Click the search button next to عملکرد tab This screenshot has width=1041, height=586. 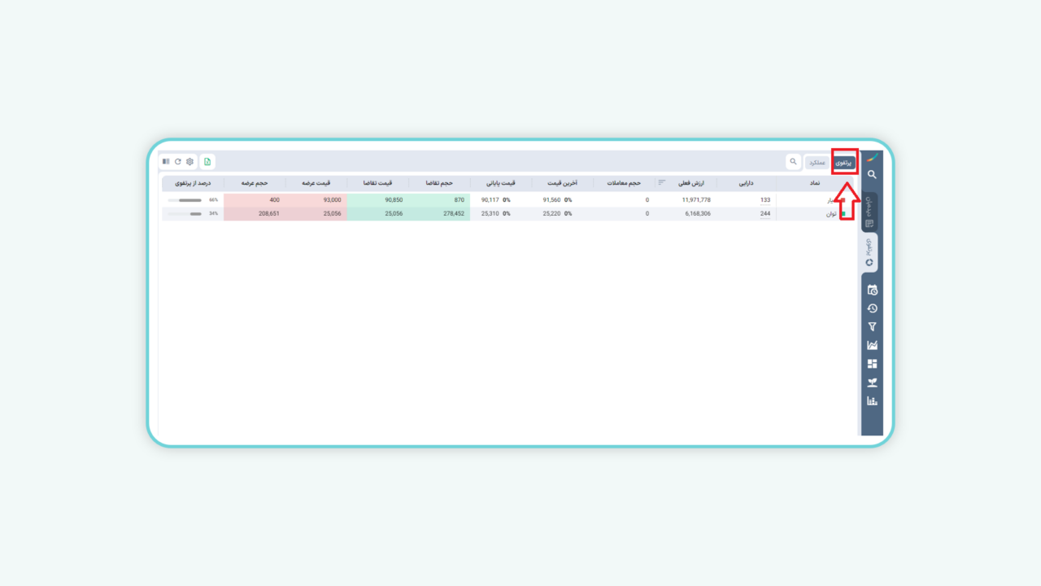click(793, 162)
